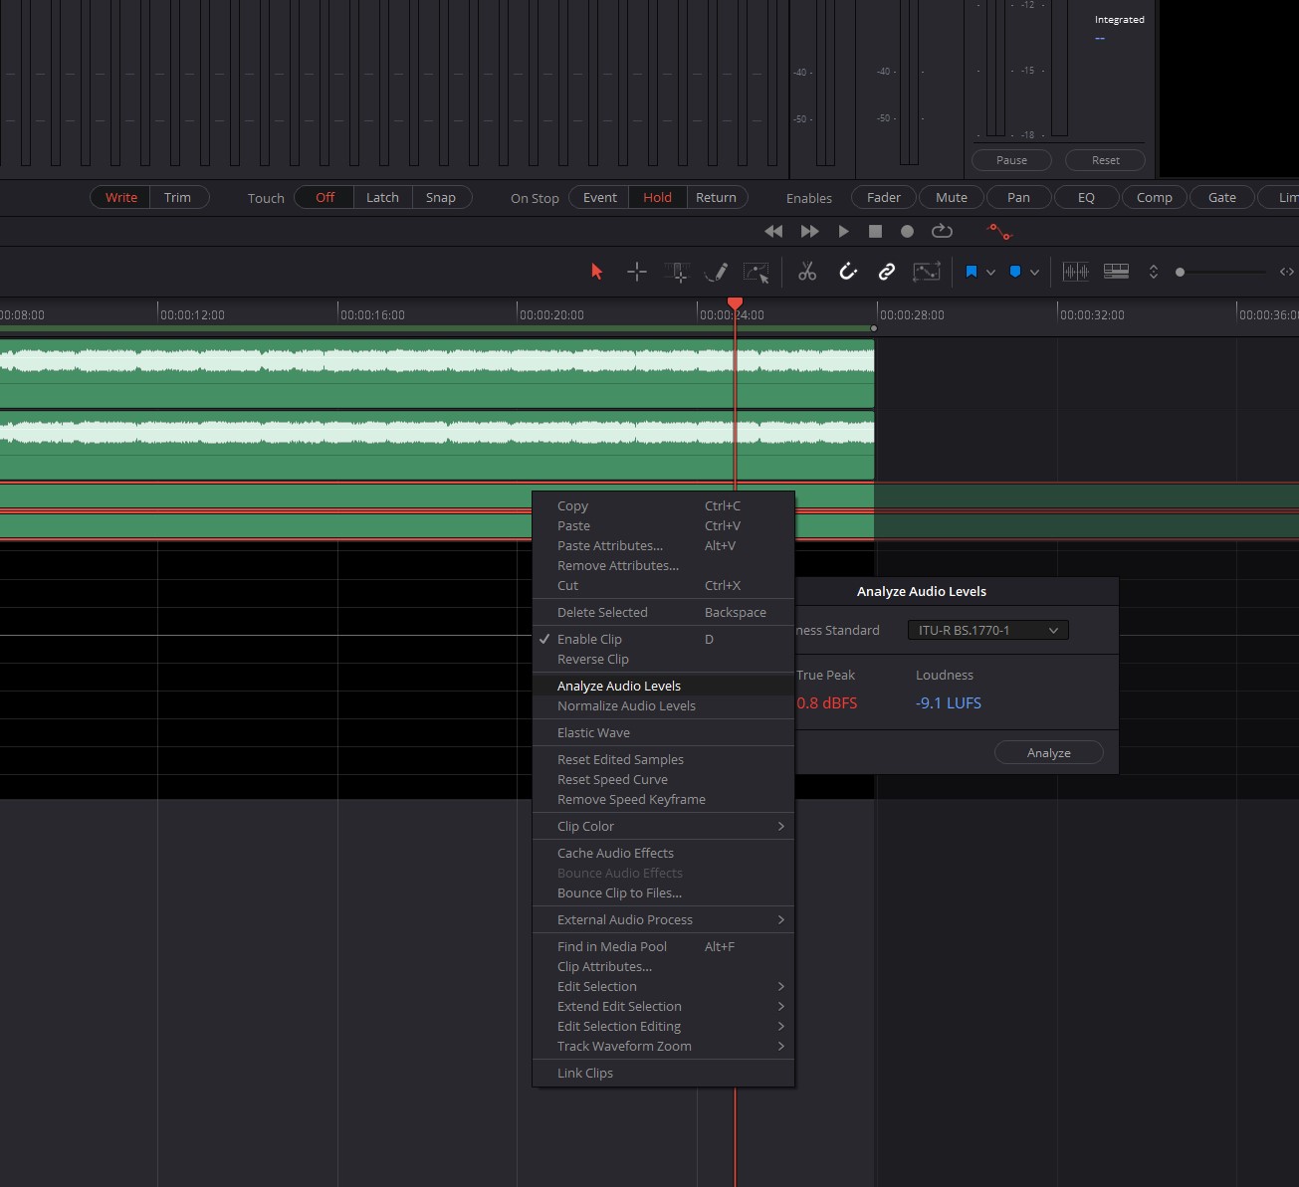Screen dimensions: 1299x1187
Task: Choose Paste Attributes... from context menu
Action: point(663,545)
